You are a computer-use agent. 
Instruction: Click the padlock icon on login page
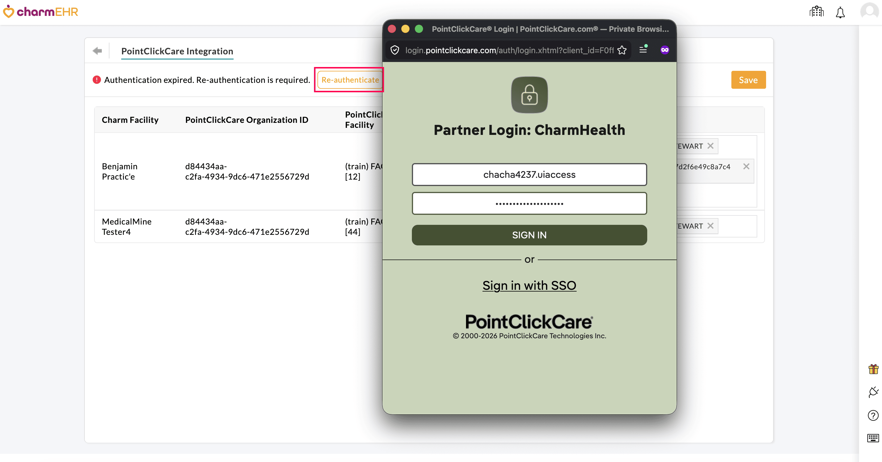pos(529,95)
